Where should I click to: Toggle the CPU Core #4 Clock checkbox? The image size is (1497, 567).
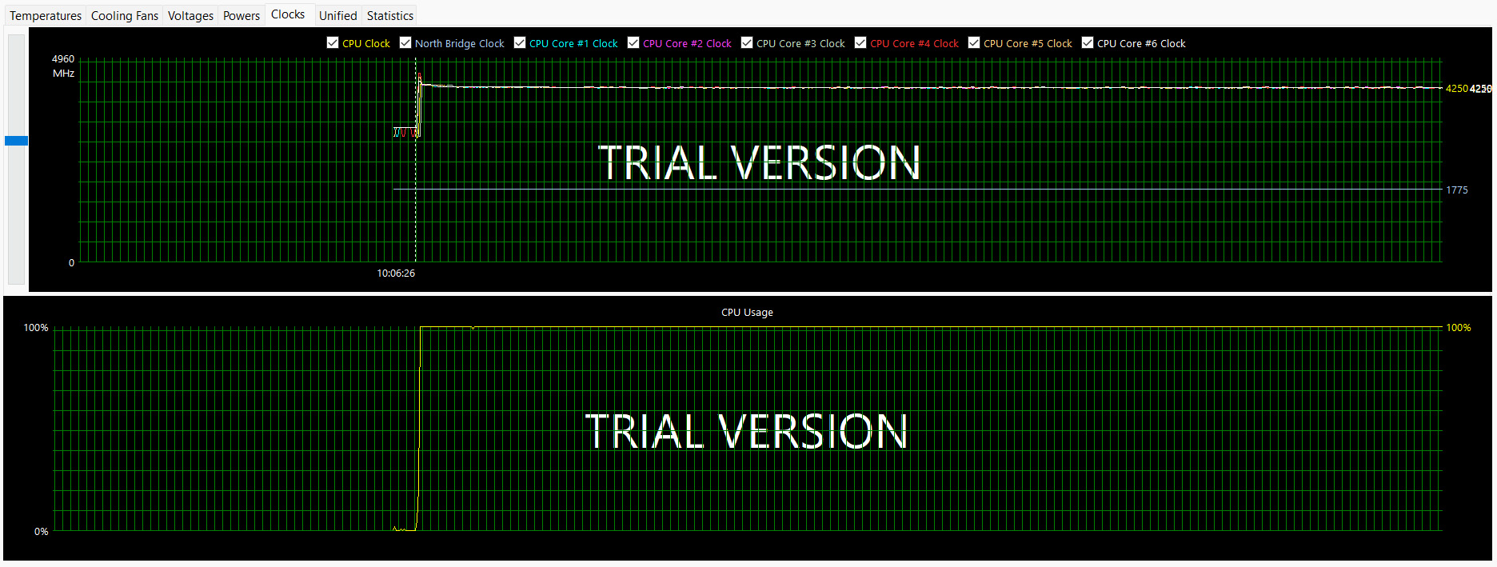860,42
